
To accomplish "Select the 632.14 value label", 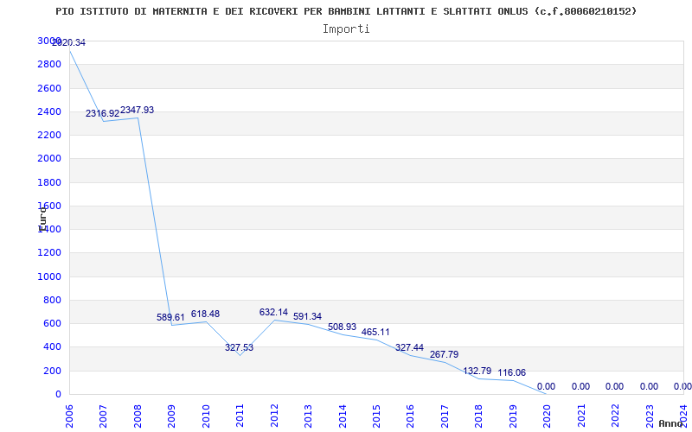I will (x=273, y=312).
